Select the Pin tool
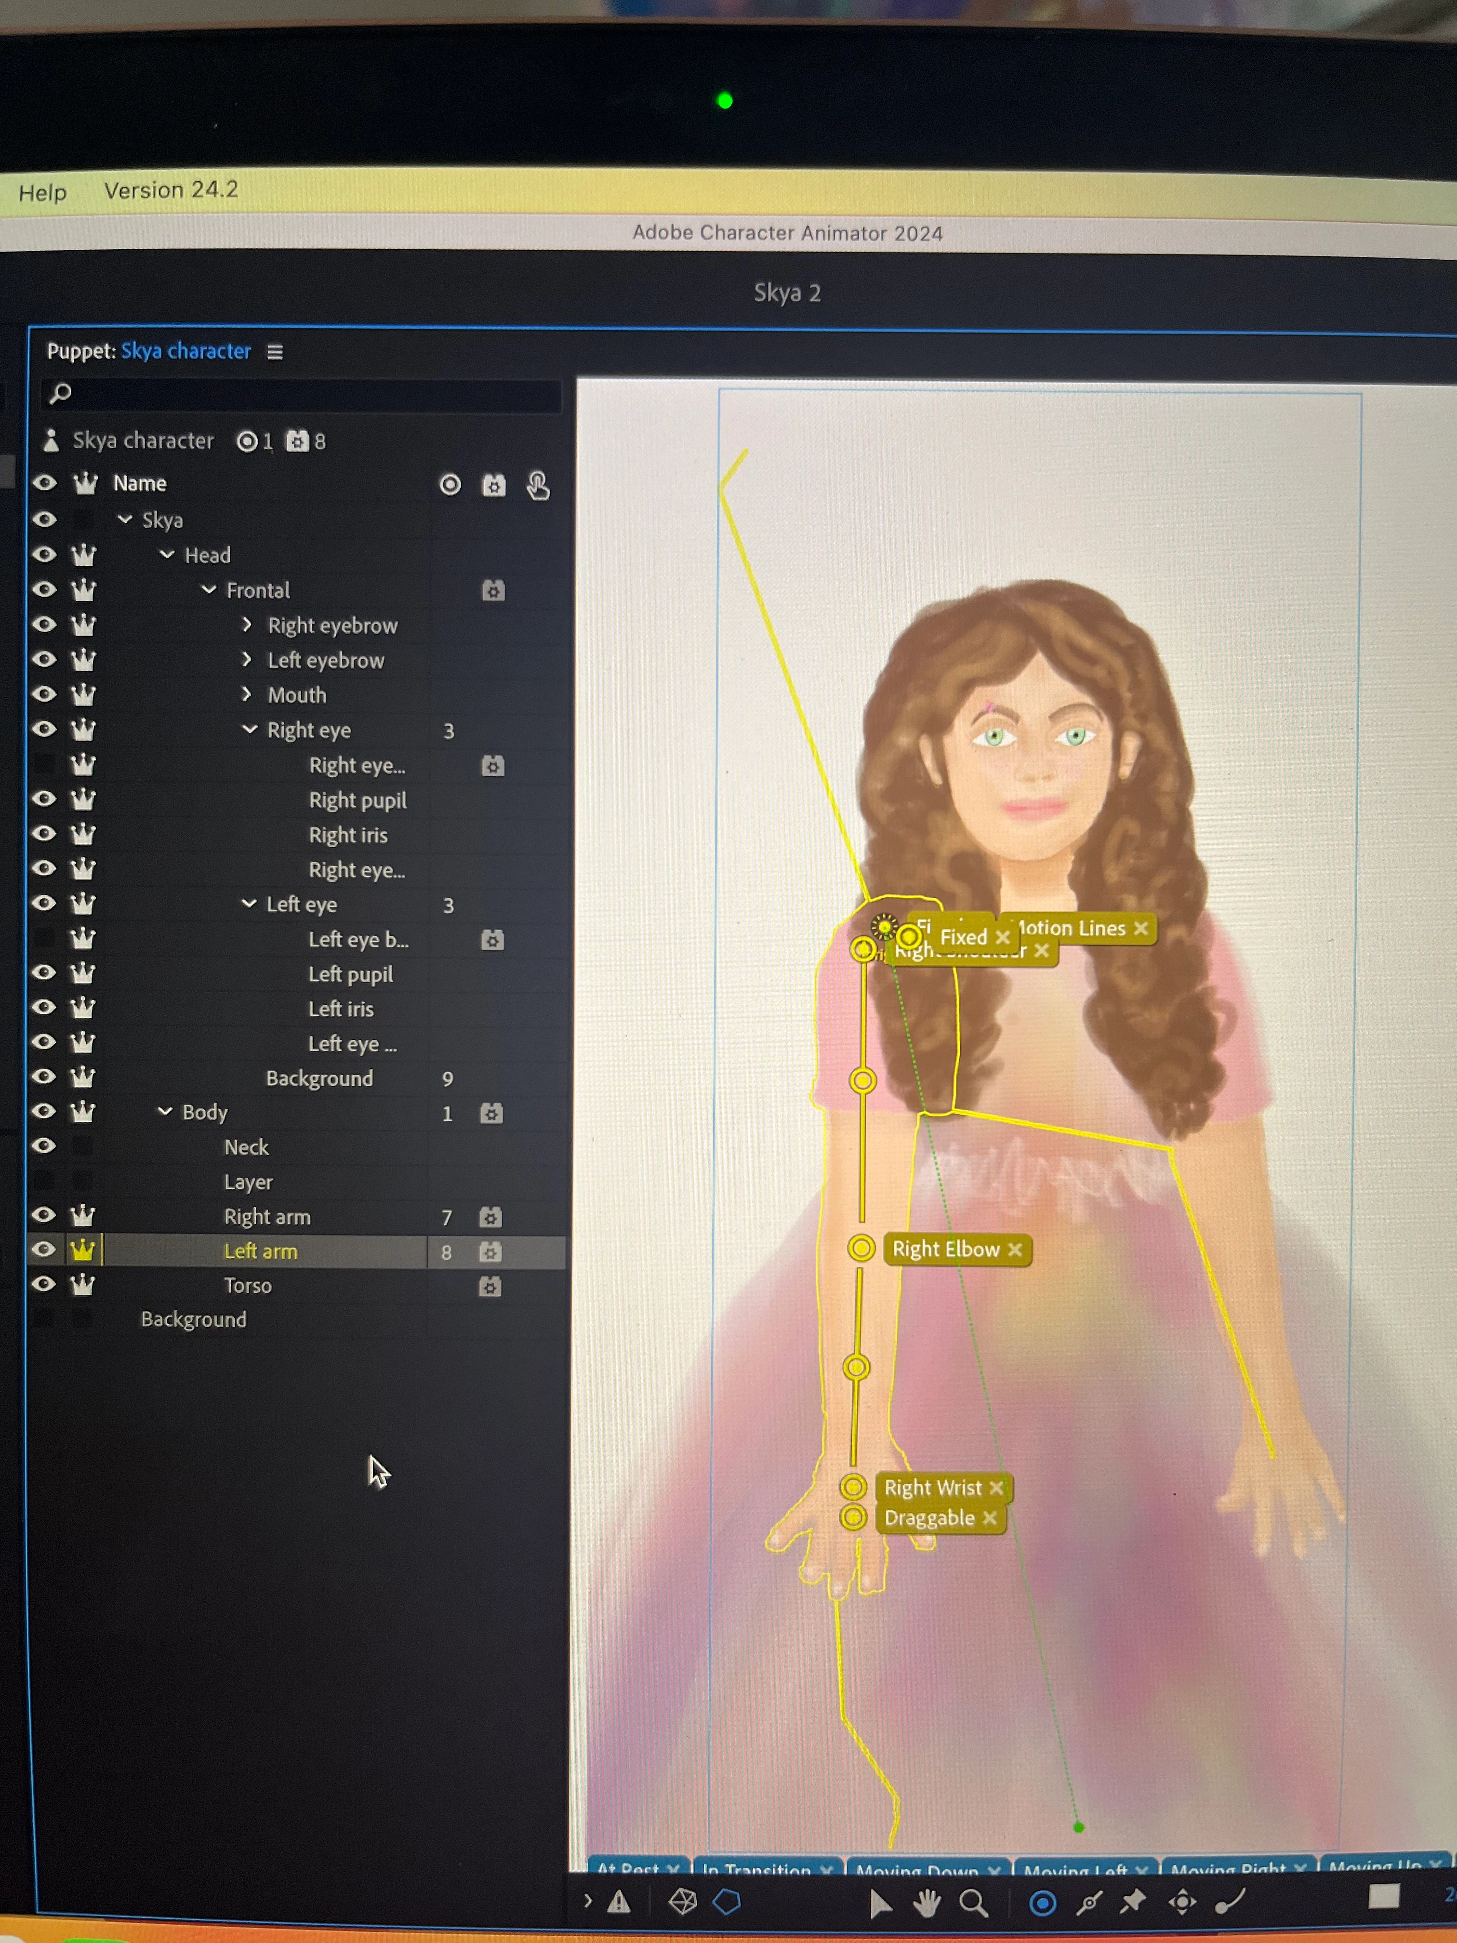 [1133, 1902]
